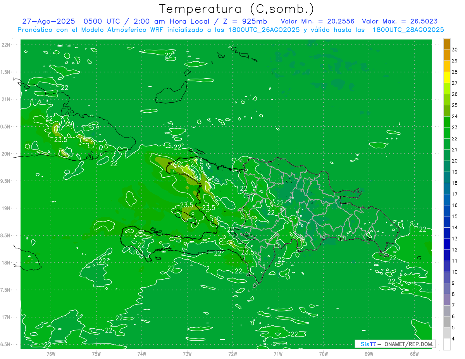This screenshot has height=359, width=465.
Task: Click the light green legend band between 25 and 26
Action: pyautogui.click(x=447, y=100)
